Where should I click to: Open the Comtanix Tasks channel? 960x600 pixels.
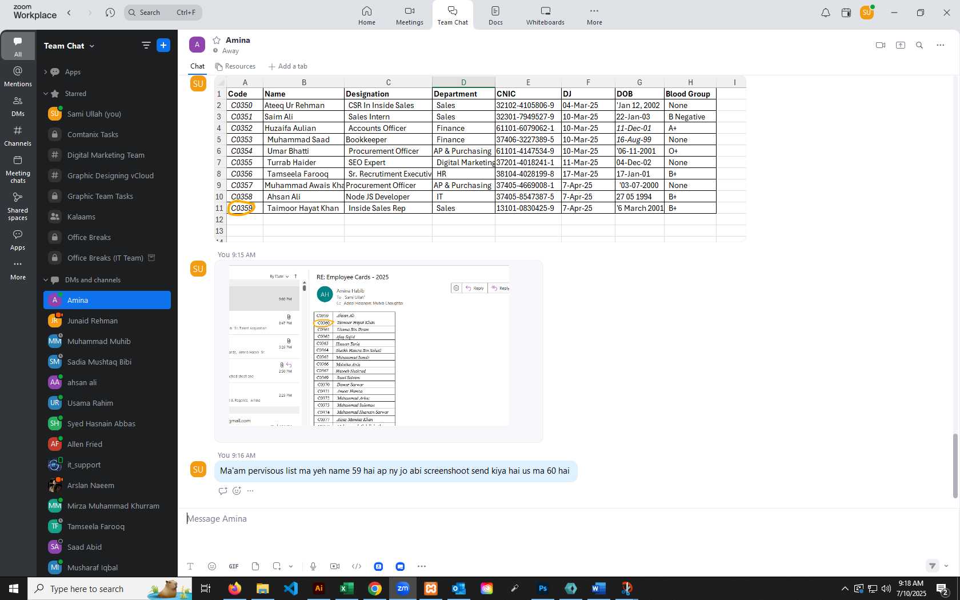tap(107, 134)
